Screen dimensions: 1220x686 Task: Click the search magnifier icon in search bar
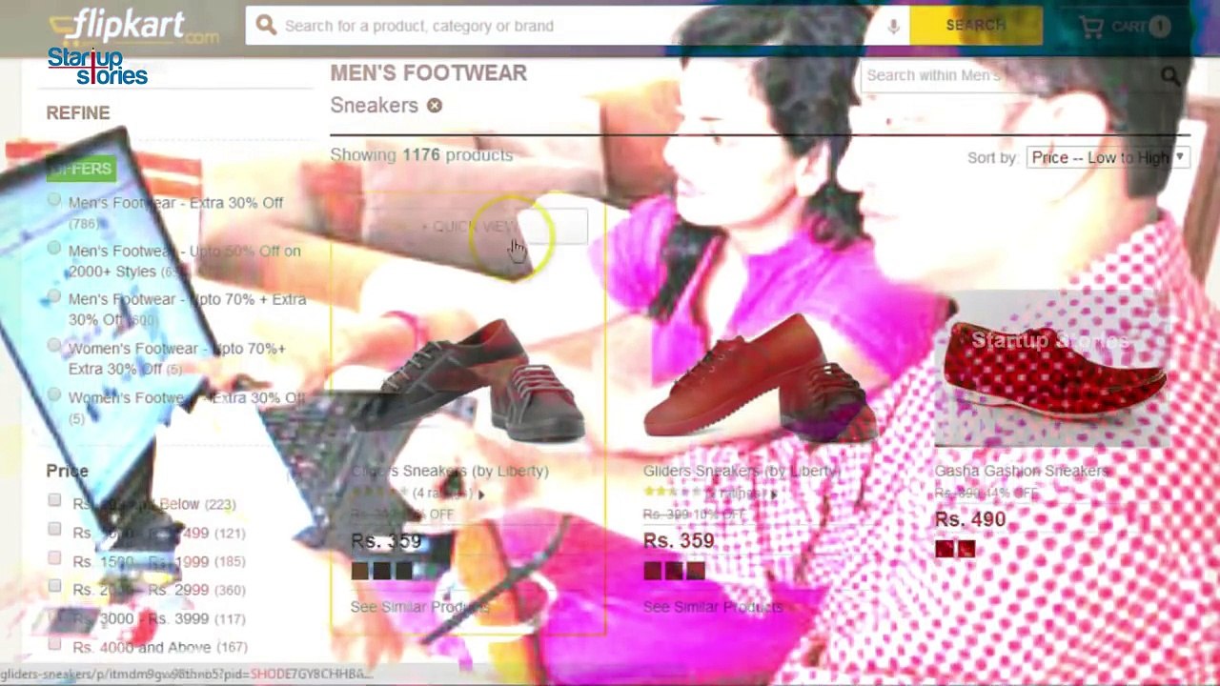pos(266,26)
